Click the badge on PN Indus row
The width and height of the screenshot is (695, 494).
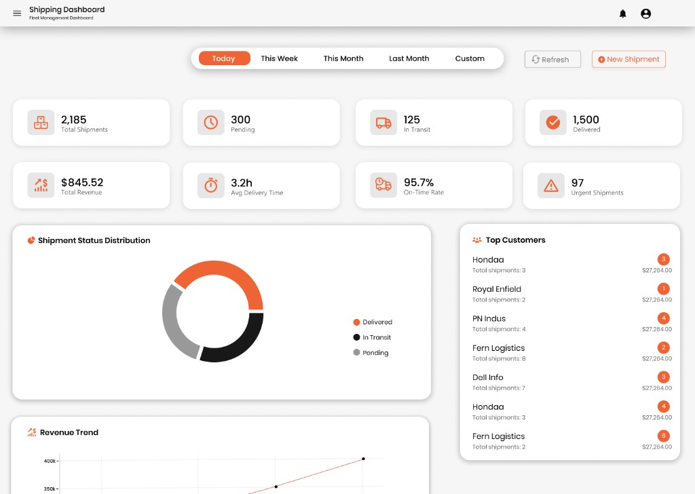click(x=664, y=318)
